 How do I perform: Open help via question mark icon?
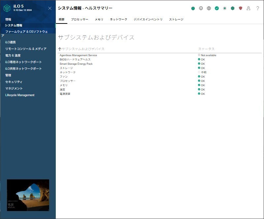pyautogui.click(x=258, y=8)
